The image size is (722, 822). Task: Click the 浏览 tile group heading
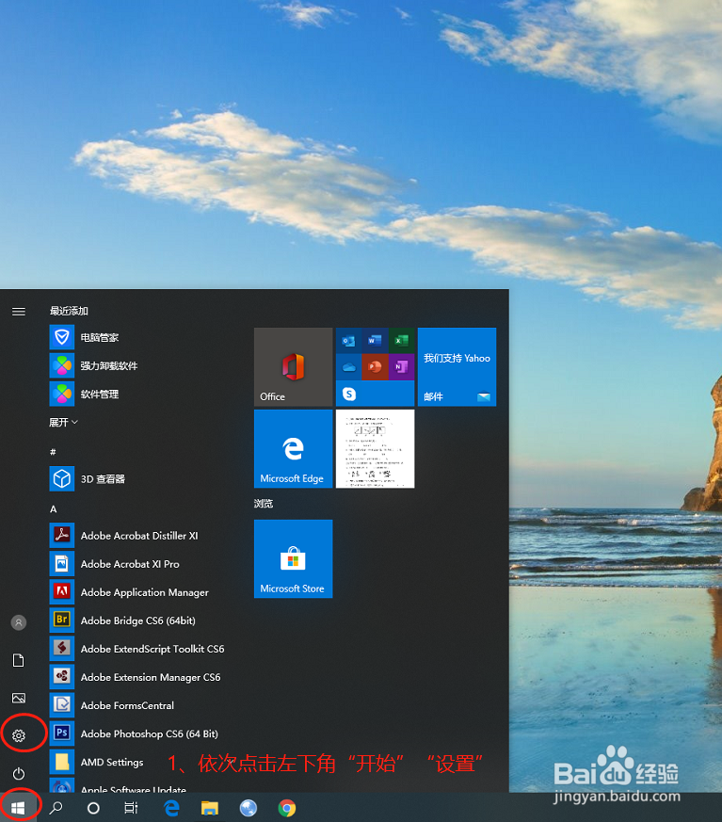264,503
